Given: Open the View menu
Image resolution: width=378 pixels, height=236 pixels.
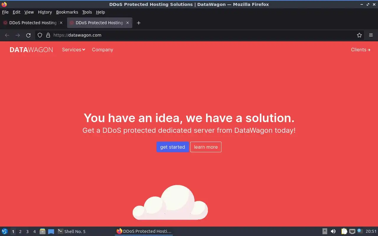Looking at the screenshot, I should click(x=29, y=12).
